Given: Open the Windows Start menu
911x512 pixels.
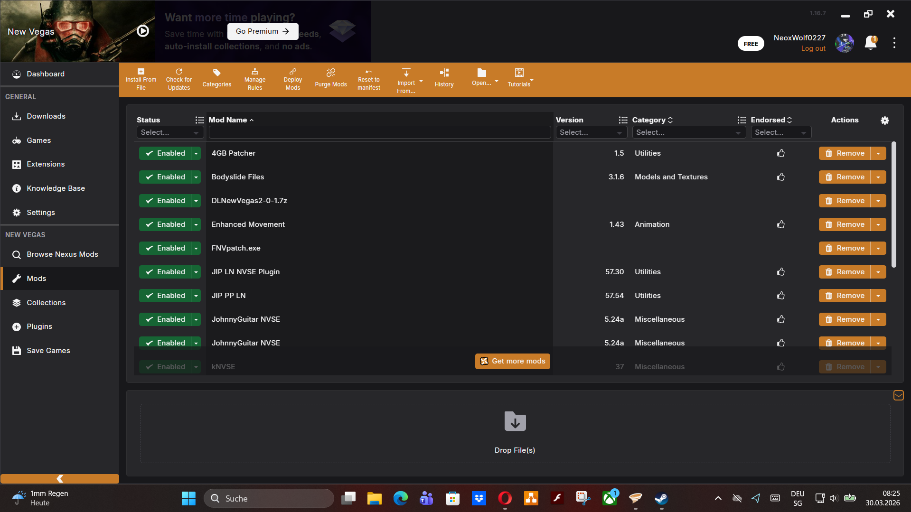Looking at the screenshot, I should [188, 498].
